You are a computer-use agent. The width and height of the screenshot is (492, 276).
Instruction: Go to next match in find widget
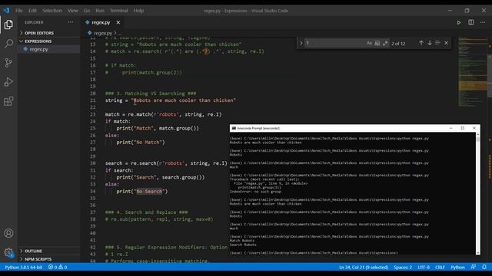tap(430, 43)
